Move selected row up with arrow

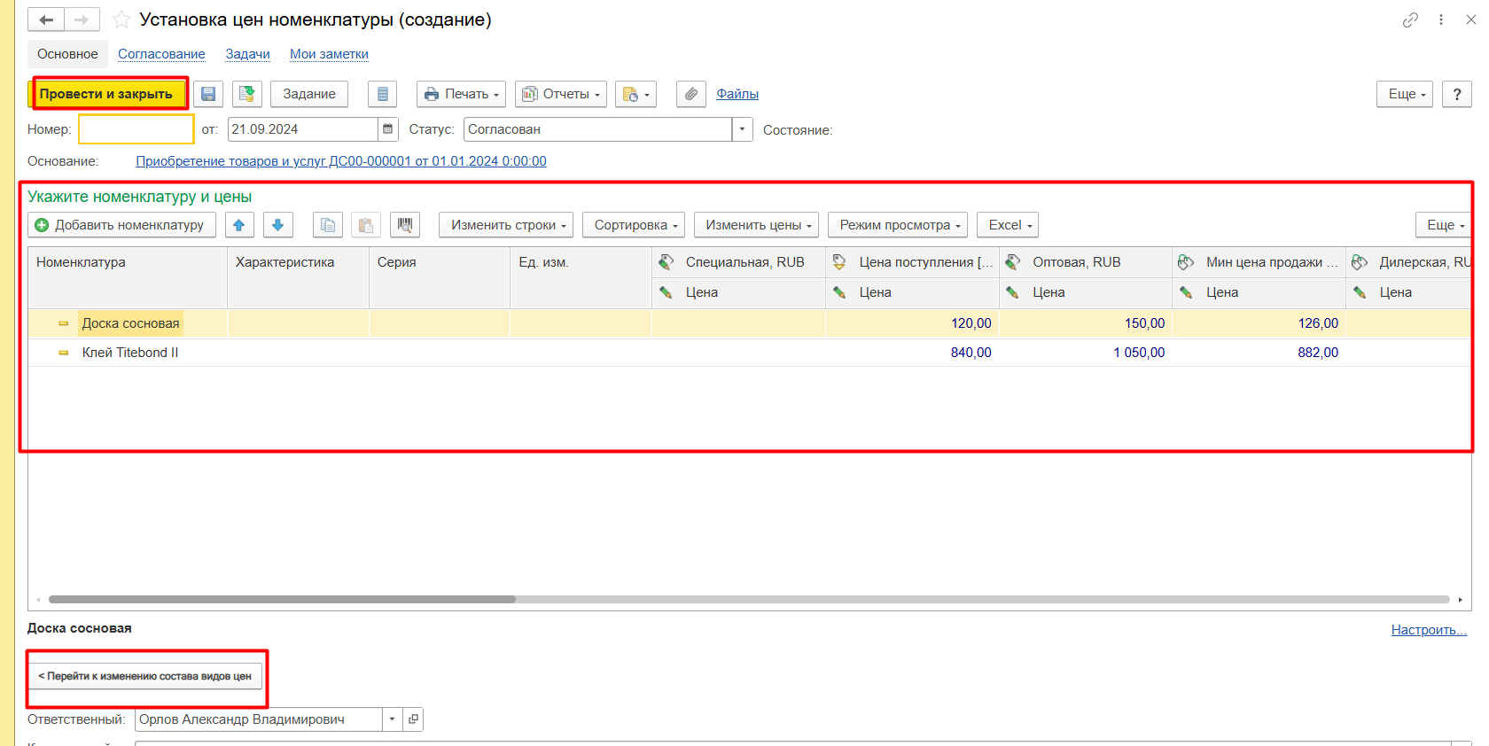[x=239, y=225]
